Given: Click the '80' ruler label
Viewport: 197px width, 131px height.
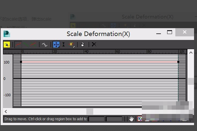Looking at the screenshot, I should [x=149, y=52].
